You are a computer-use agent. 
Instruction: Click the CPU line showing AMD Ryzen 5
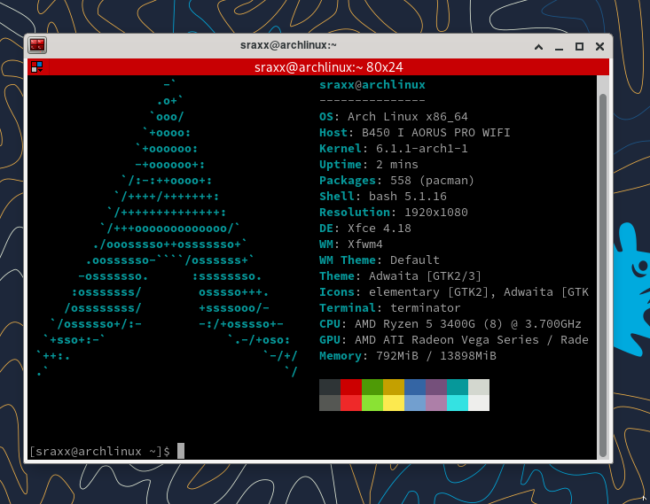pos(450,324)
